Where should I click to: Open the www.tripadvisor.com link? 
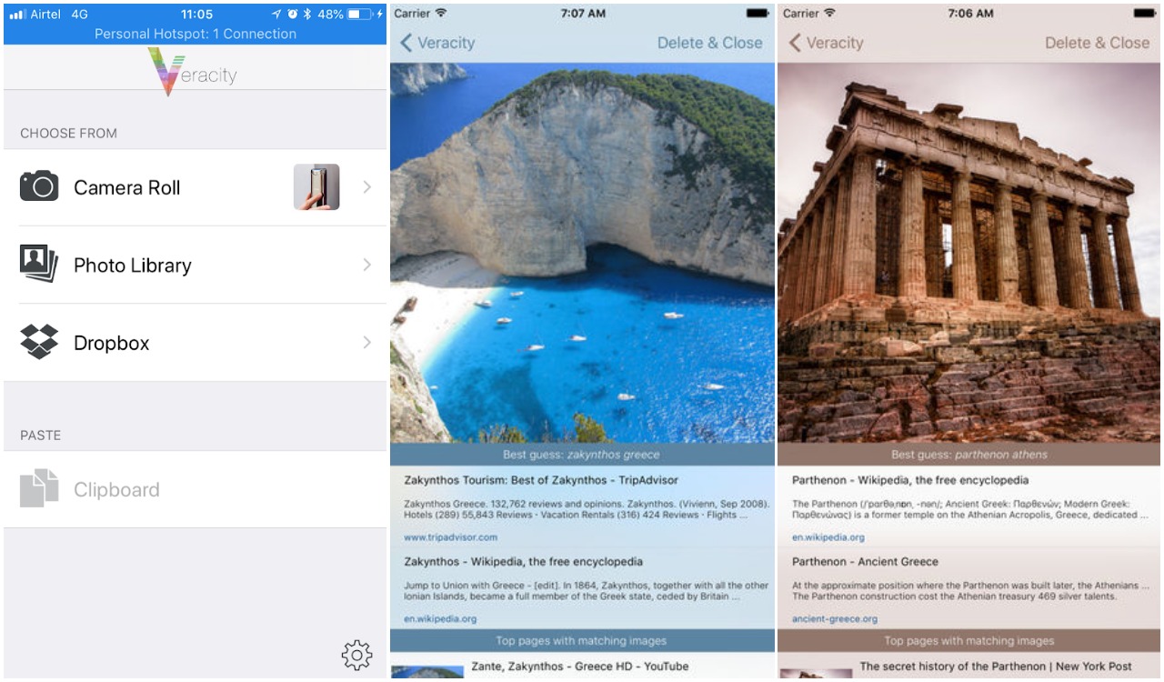pos(451,537)
